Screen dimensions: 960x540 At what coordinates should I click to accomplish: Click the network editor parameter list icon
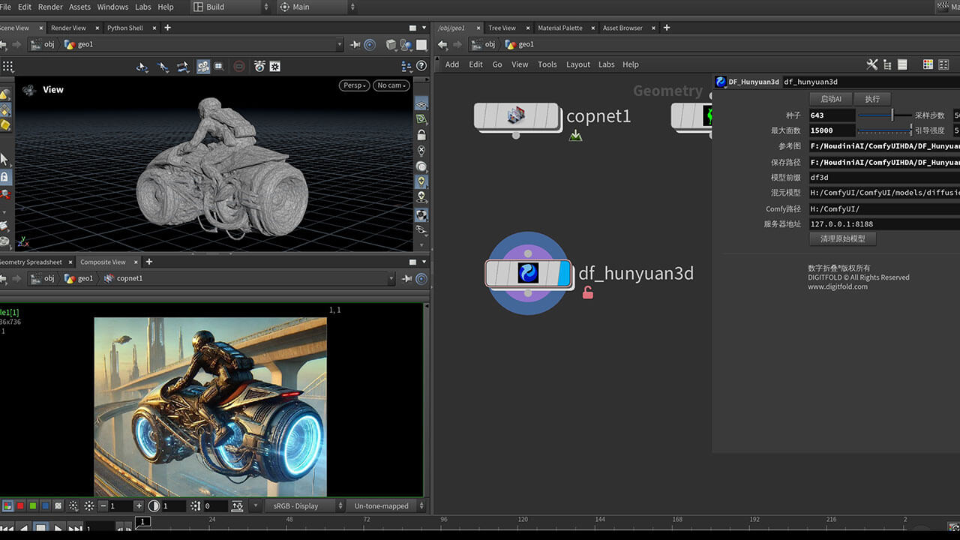click(x=902, y=65)
